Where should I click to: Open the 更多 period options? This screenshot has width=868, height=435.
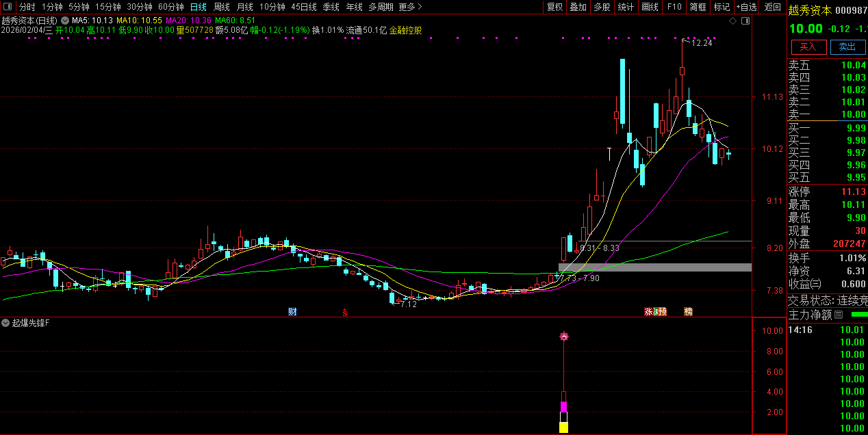click(x=410, y=7)
